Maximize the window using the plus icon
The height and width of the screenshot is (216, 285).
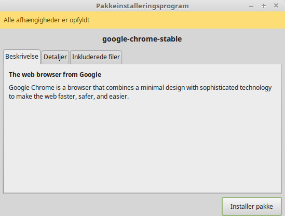click(x=264, y=6)
